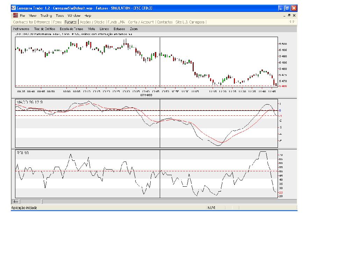Open the File menu

pyautogui.click(x=22, y=15)
